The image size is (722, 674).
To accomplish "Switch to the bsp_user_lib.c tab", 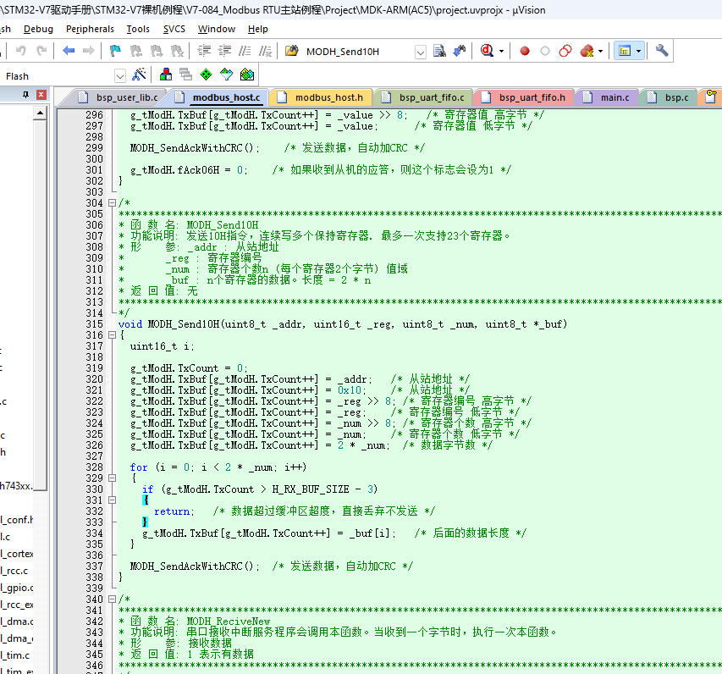I will click(118, 97).
